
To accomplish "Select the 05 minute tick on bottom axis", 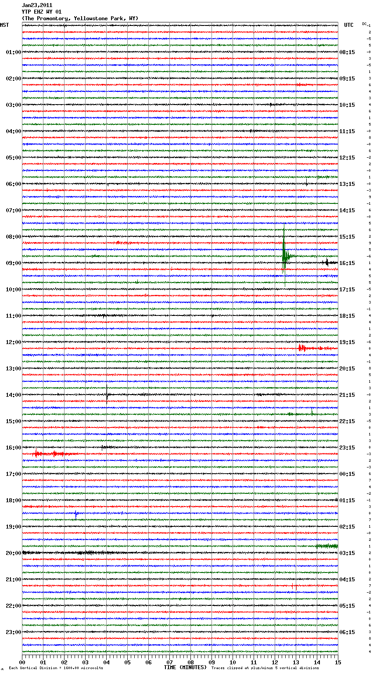I will (x=127, y=662).
